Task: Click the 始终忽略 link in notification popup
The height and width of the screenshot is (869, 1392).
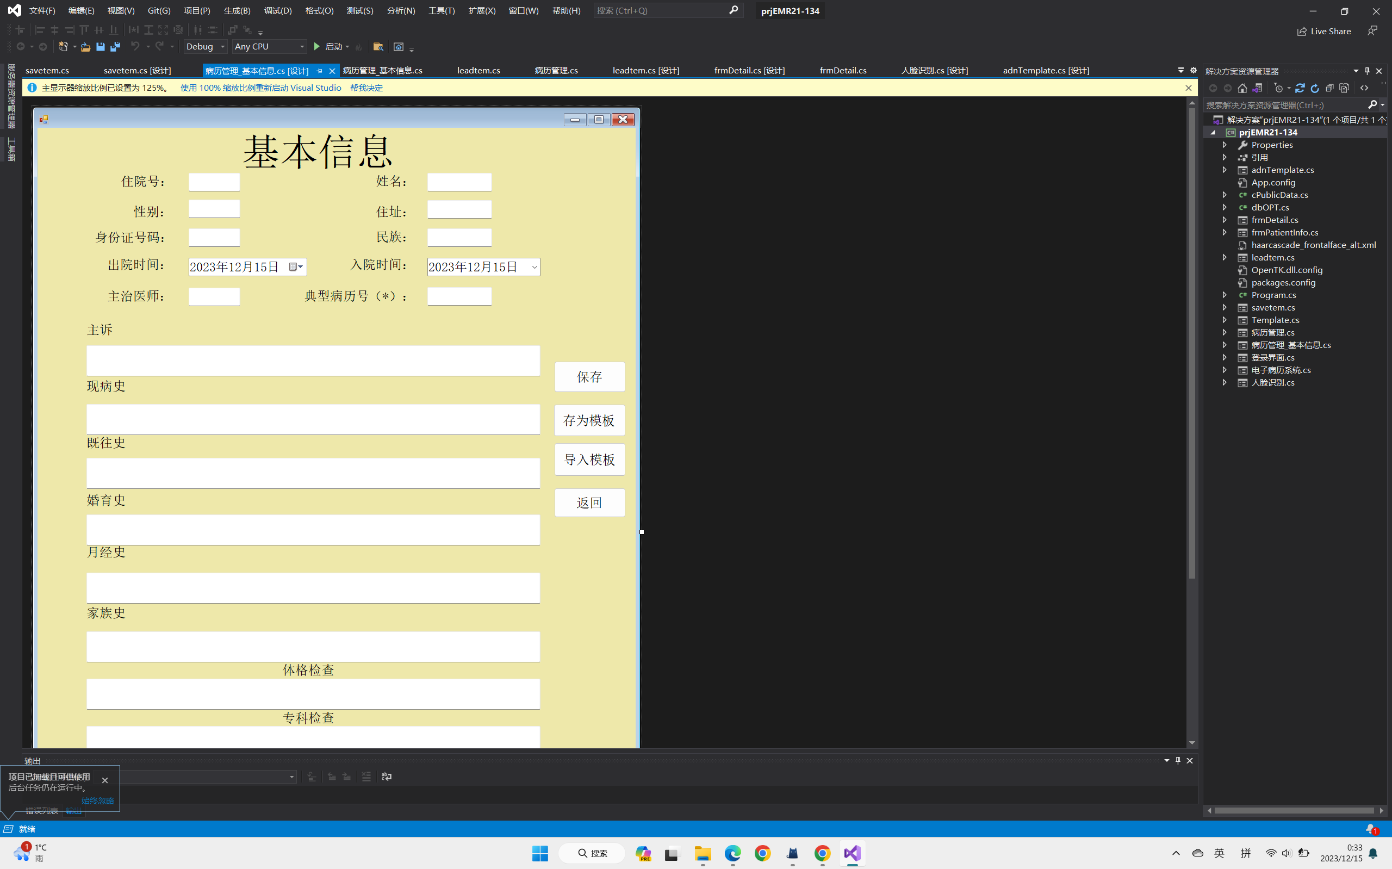Action: pyautogui.click(x=97, y=800)
